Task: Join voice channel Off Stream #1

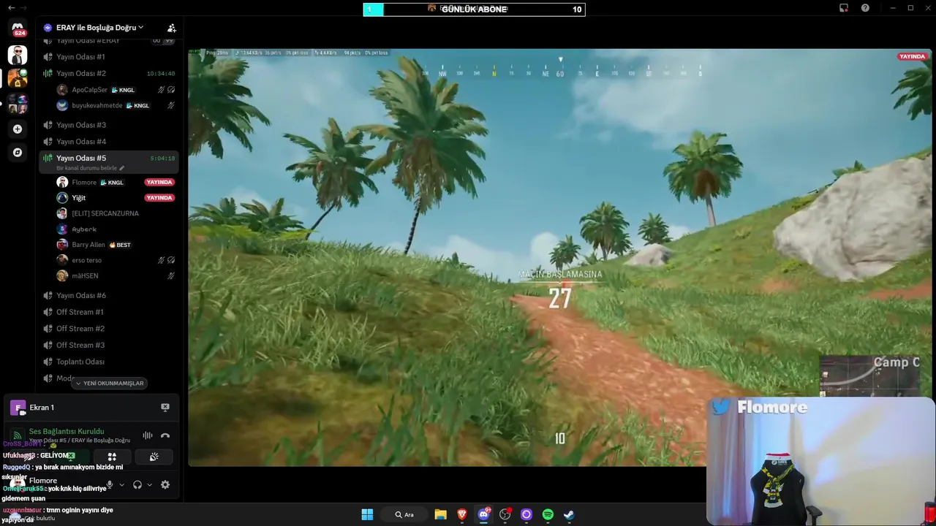Action: click(108, 312)
